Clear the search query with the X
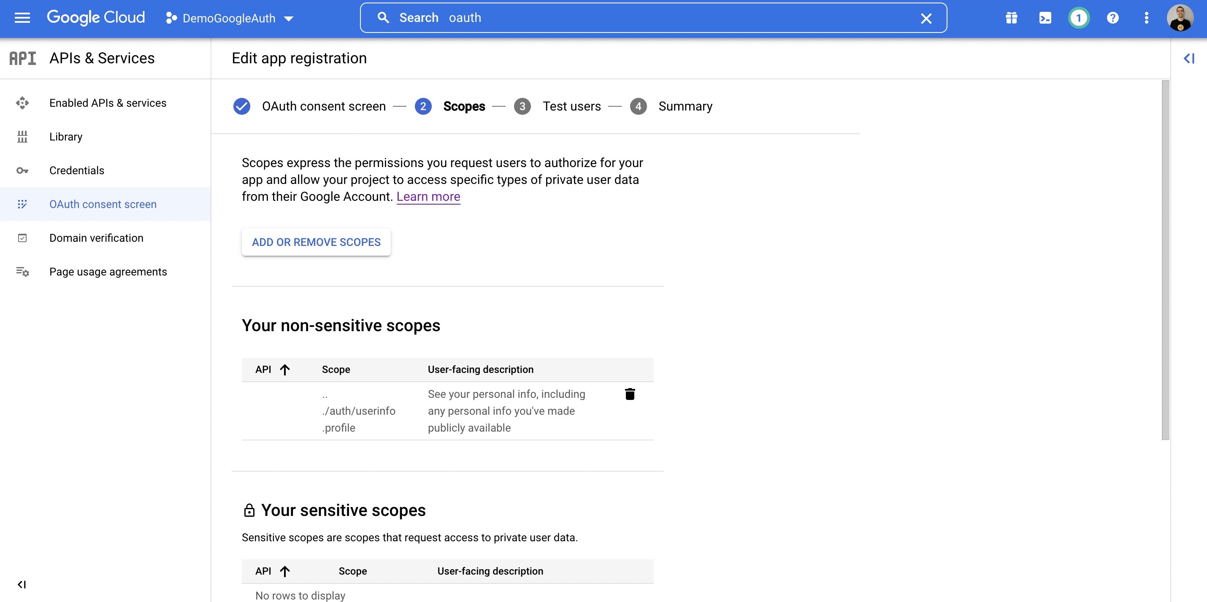This screenshot has width=1207, height=602. pos(926,18)
